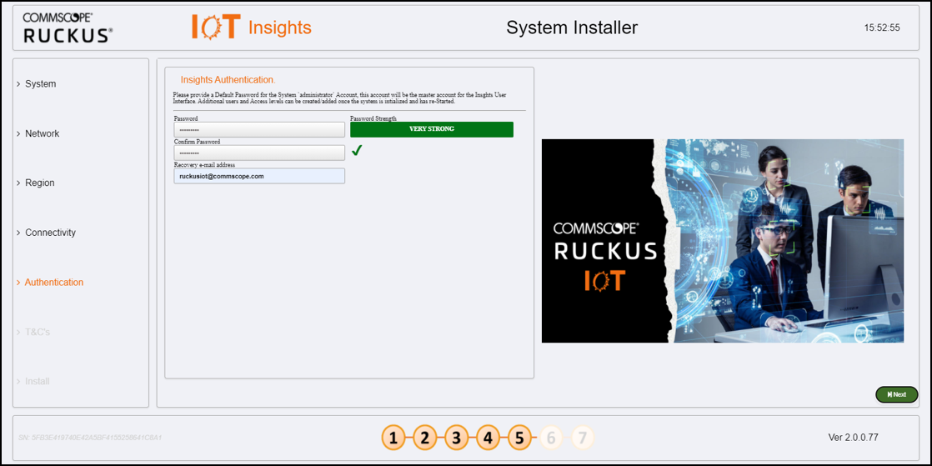
Task: Open the Region section in sidebar
Action: point(40,183)
